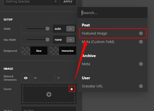The image size is (154, 111).
Task: Click the Search field in dynamic content popup
Action: (112, 13)
